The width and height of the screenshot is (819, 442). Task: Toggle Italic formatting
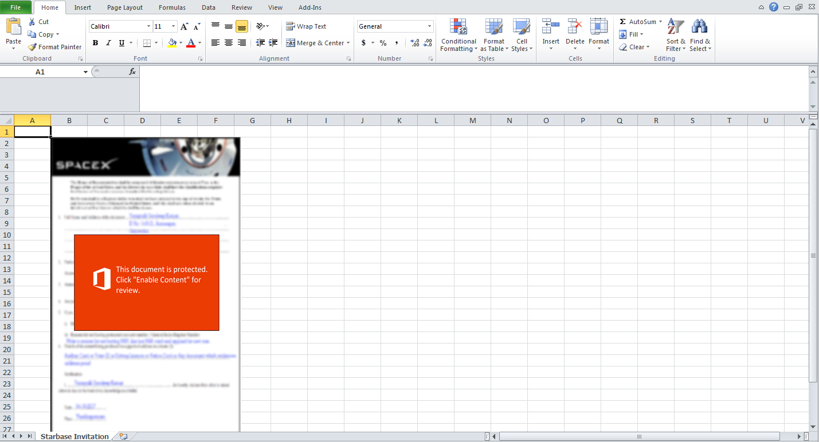(x=108, y=43)
